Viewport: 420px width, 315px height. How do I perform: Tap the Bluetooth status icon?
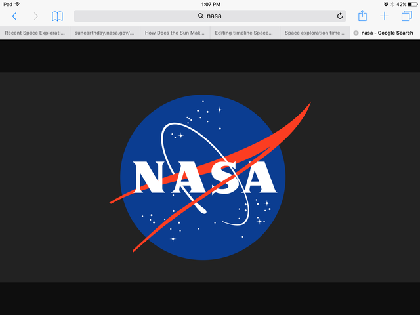[x=392, y=4]
